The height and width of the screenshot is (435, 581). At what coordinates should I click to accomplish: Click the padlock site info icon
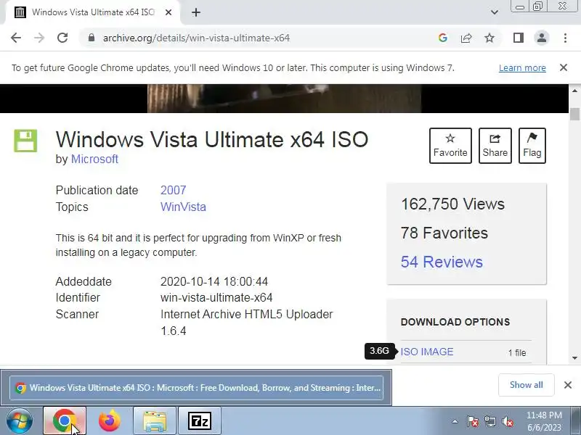tap(92, 38)
